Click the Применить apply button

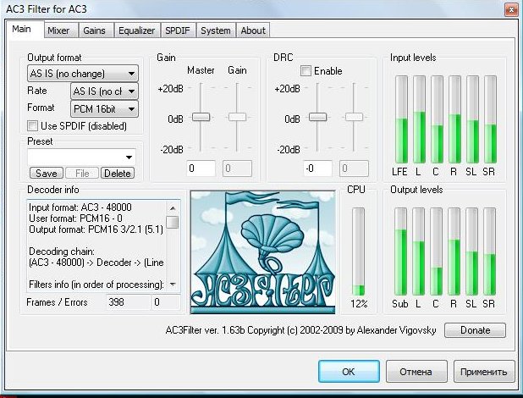pos(484,372)
